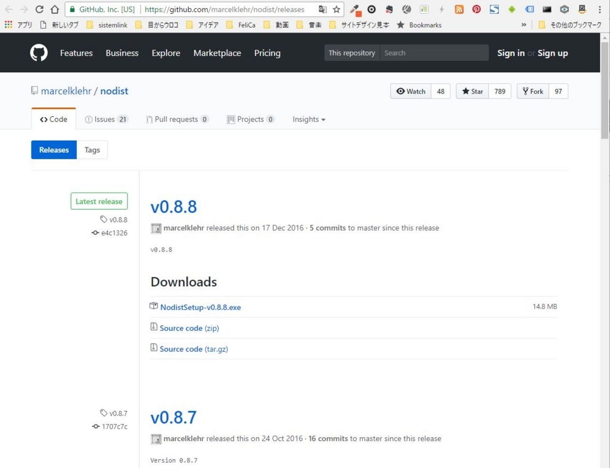
Task: Open the nodist repository link
Action: click(114, 91)
